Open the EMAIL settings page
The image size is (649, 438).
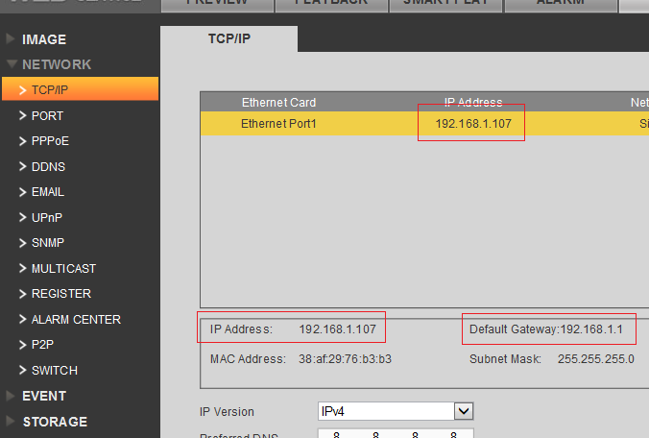(48, 192)
